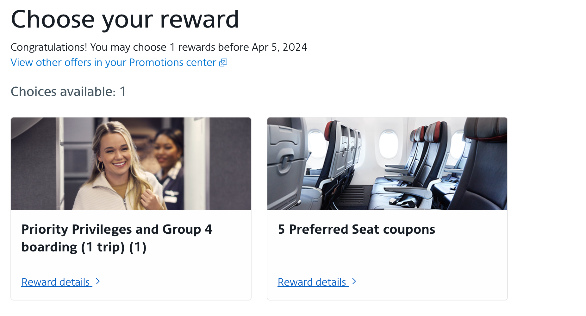586x316 pixels.
Task: Click the Choose your reward heading
Action: (125, 19)
